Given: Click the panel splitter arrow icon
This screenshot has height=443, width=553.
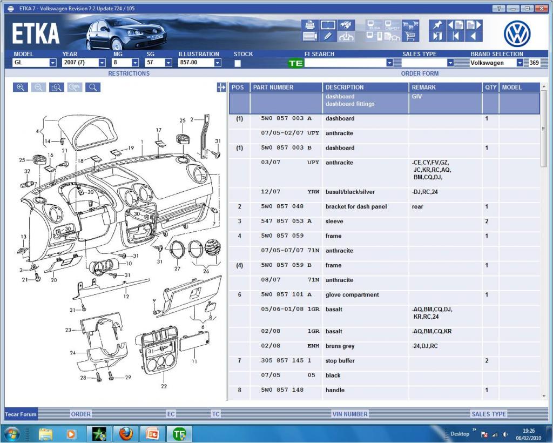Looking at the screenshot, I should tap(221, 88).
